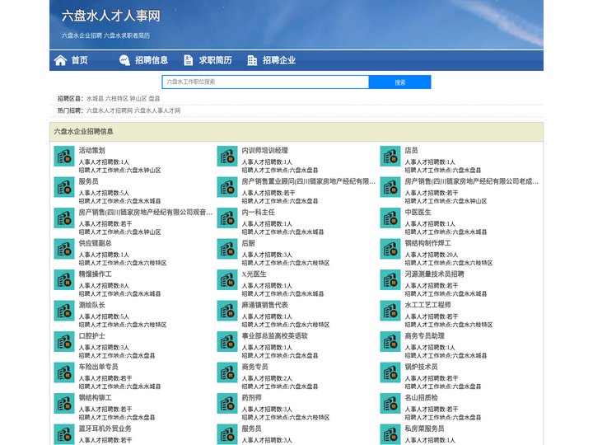Open the 招聘信息 navigation tab
This screenshot has width=593, height=445.
(152, 60)
